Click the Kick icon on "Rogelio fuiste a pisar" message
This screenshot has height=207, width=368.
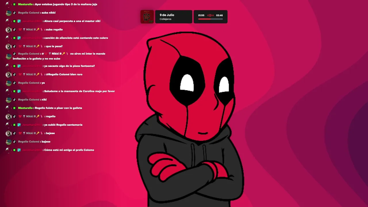[14, 108]
